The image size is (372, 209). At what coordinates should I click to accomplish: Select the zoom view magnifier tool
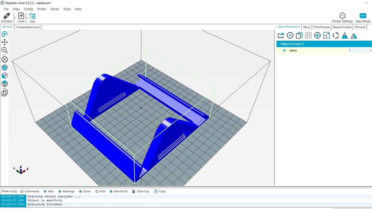tap(5, 50)
